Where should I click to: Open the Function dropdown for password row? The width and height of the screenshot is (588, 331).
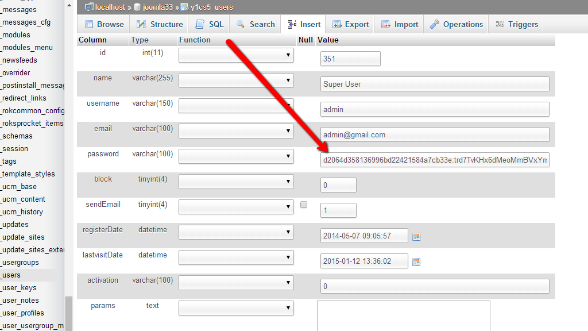pos(236,156)
